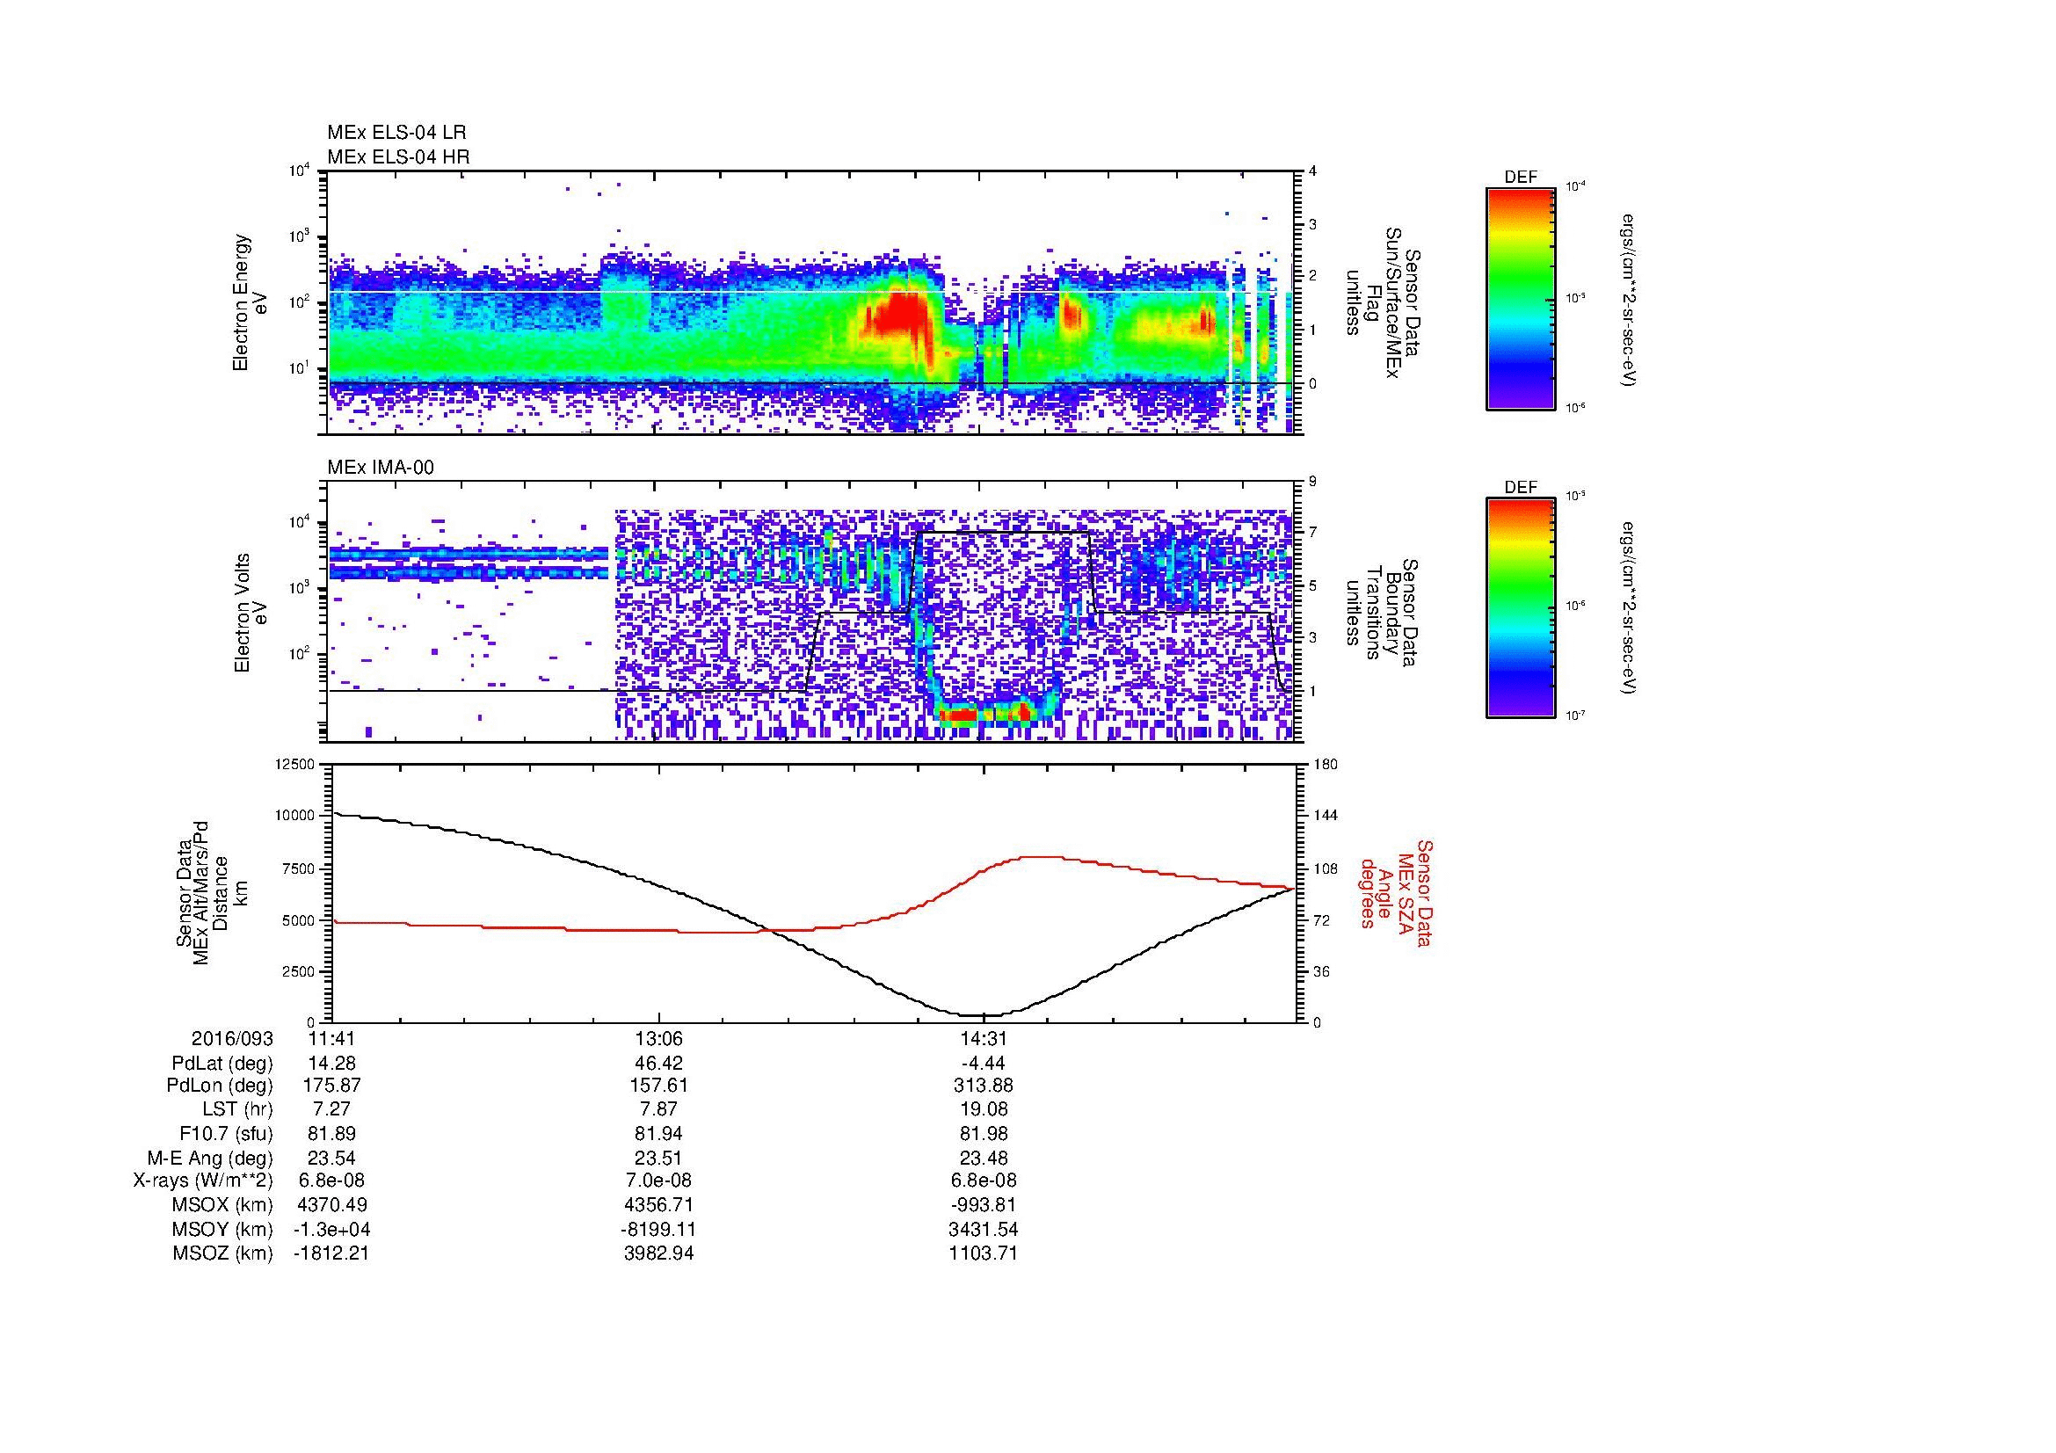The height and width of the screenshot is (1453, 2056).
Task: Click the 'F10.7 (sfu)' row label
Action: [x=227, y=1134]
